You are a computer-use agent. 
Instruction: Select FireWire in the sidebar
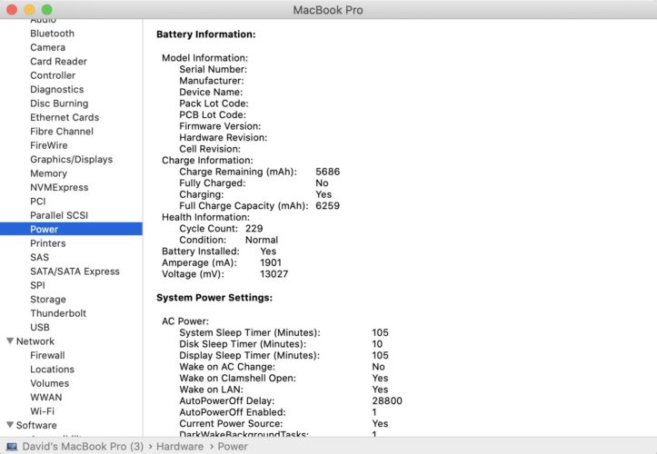[x=48, y=145]
